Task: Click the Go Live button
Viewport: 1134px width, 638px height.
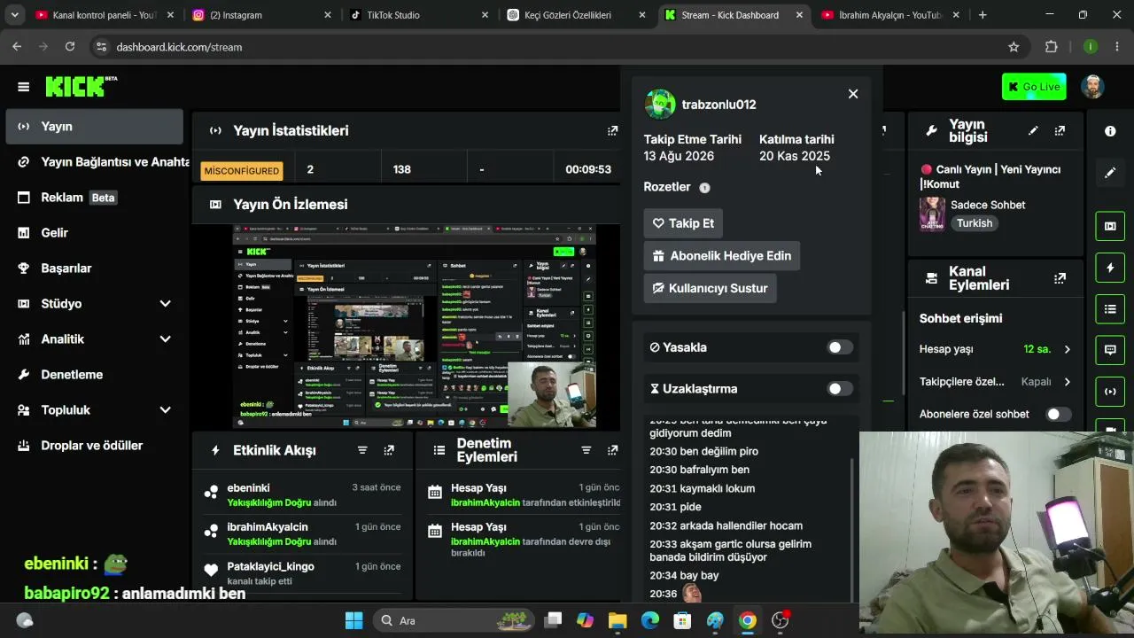Action: coord(1034,87)
